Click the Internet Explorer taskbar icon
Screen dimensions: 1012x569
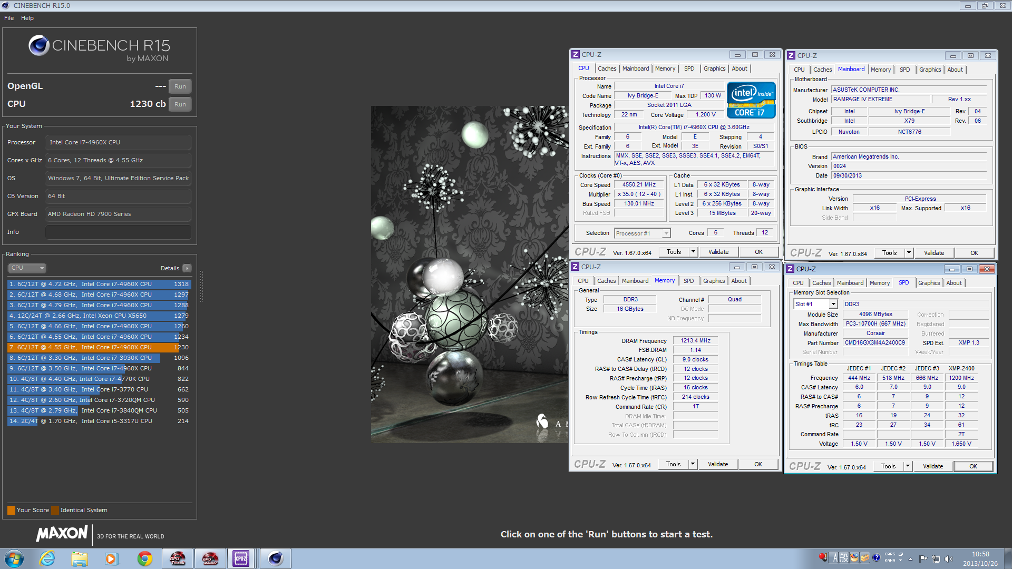[x=47, y=558]
